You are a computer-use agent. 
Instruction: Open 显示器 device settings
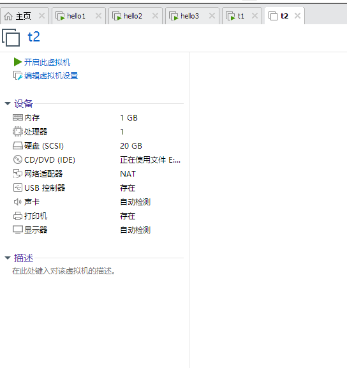click(36, 230)
